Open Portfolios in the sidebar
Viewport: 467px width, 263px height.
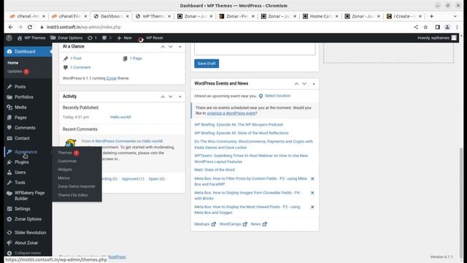[24, 97]
